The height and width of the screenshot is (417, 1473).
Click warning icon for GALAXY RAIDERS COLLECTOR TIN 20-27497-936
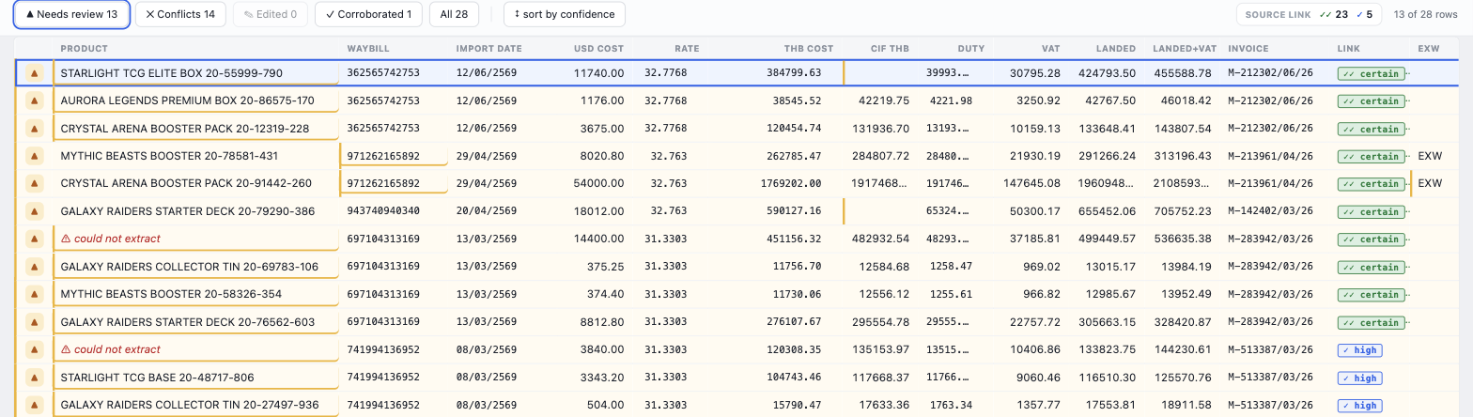tap(35, 405)
